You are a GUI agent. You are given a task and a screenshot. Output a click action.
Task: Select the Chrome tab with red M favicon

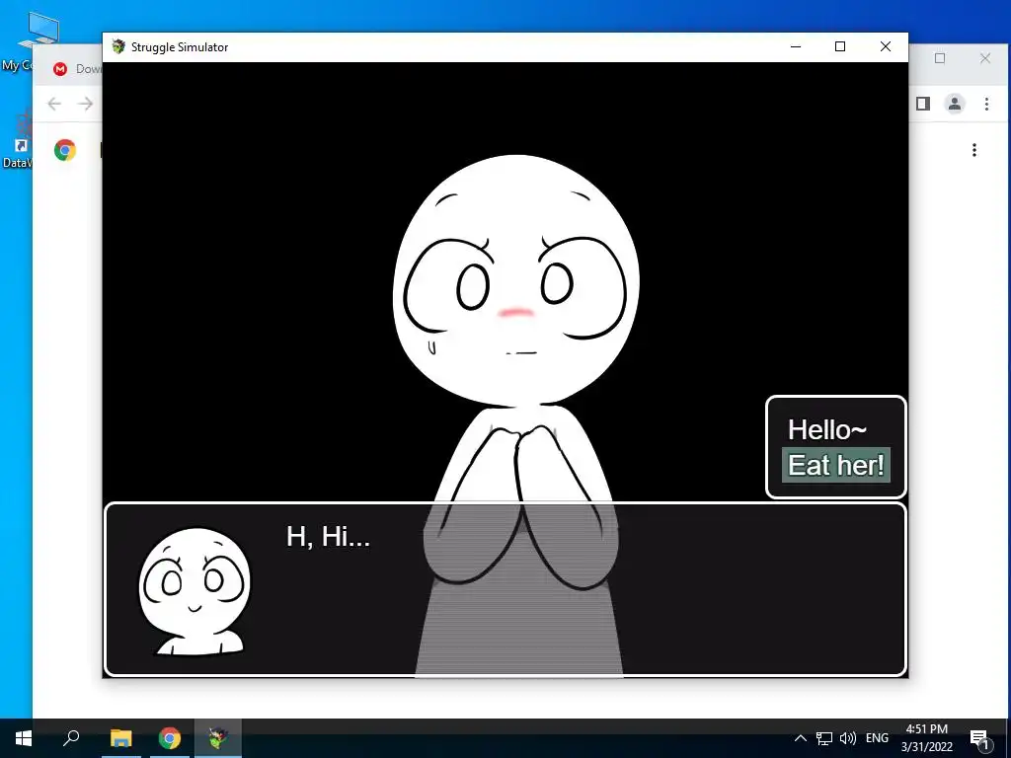(x=68, y=69)
